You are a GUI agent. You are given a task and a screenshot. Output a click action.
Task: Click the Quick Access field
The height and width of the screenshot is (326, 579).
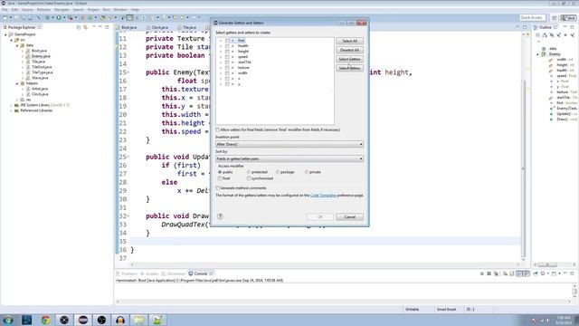coord(532,17)
